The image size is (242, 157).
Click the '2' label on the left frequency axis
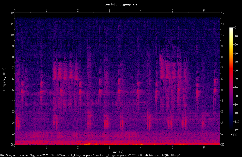[13, 123]
